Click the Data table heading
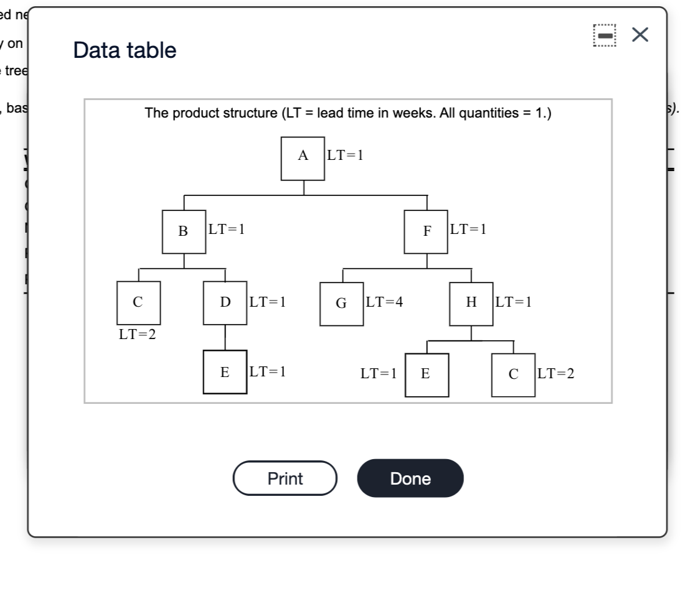690x591 pixels. click(123, 51)
